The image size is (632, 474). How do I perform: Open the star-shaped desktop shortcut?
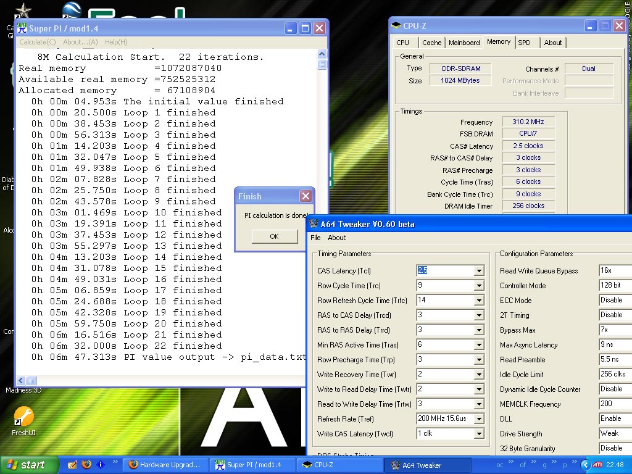[x=23, y=11]
